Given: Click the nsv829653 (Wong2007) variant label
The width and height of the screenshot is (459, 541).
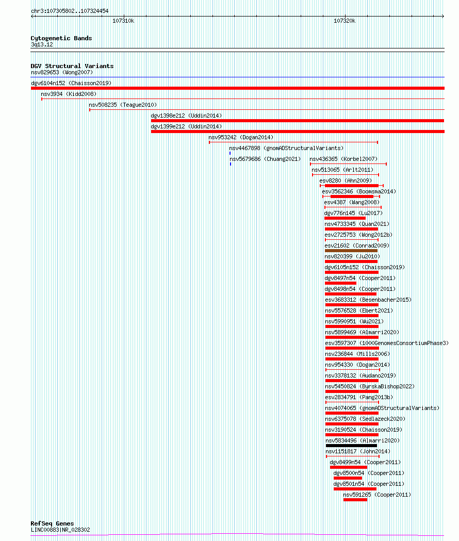Looking at the screenshot, I should 62,72.
